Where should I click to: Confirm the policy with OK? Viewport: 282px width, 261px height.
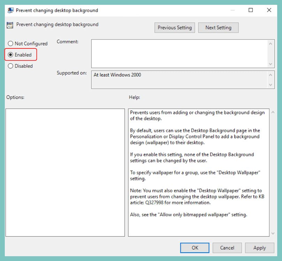(195, 248)
